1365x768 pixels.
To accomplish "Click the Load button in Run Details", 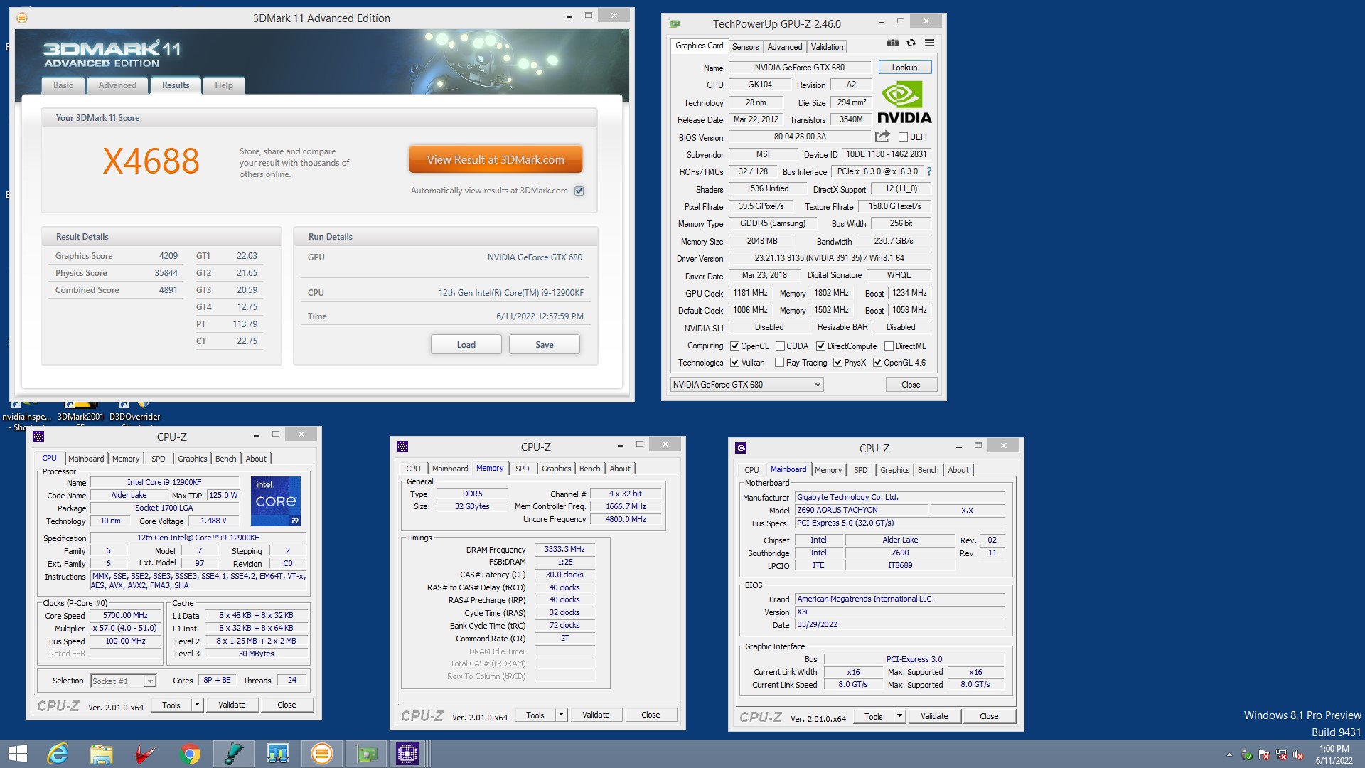I will pyautogui.click(x=466, y=344).
